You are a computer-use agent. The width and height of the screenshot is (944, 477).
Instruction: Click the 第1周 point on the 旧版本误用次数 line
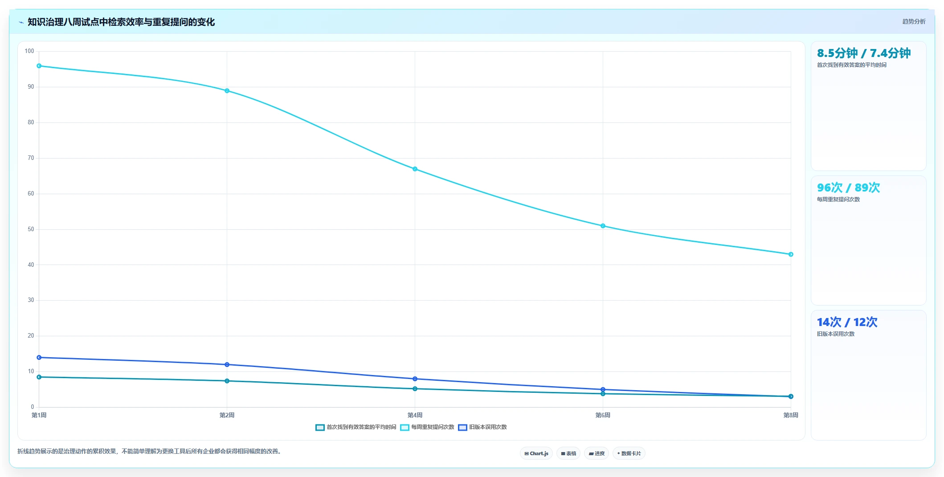click(x=39, y=358)
